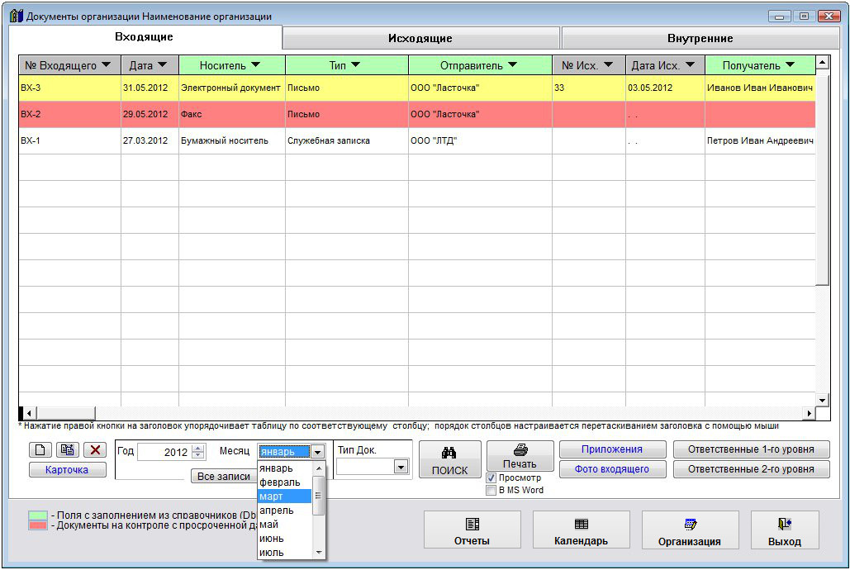
Task: Select the ВХ-3 row cell
Action: 70,88
